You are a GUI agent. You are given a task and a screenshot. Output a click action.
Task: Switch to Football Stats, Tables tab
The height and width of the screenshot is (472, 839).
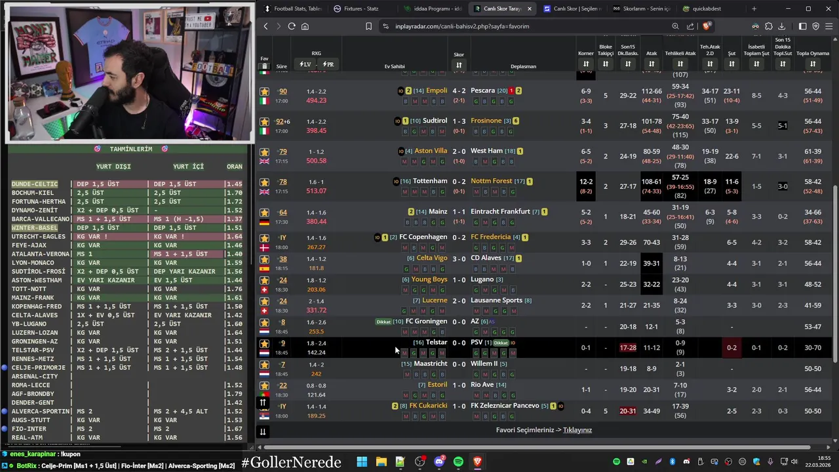[x=294, y=9]
